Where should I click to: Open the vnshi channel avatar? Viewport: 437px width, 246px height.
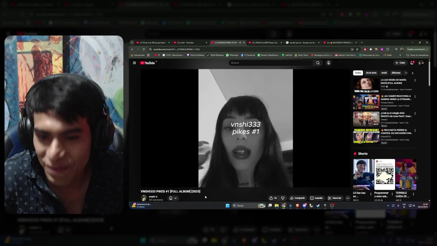(144, 198)
